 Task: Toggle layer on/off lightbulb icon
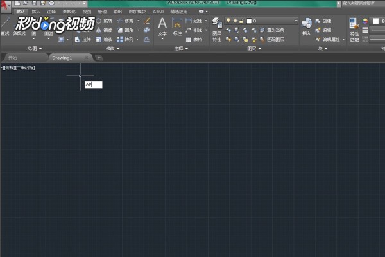tap(228, 21)
